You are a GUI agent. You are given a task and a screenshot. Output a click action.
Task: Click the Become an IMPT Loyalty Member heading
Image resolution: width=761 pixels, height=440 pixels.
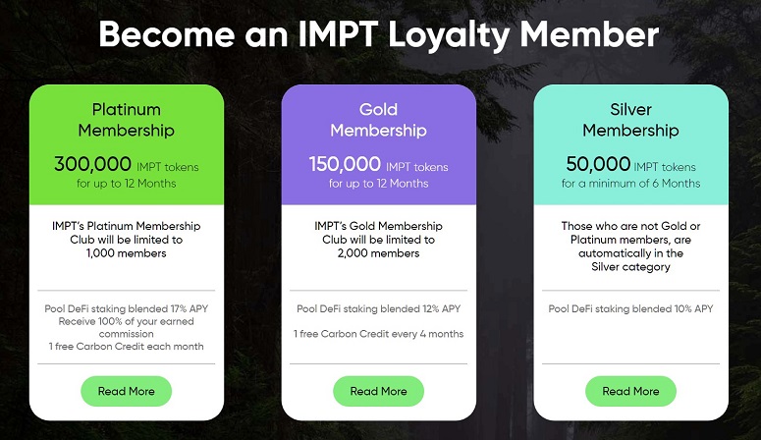pos(379,34)
